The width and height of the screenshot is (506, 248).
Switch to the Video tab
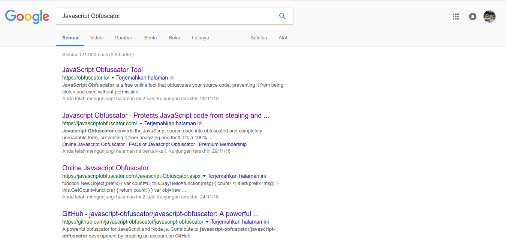(x=96, y=38)
